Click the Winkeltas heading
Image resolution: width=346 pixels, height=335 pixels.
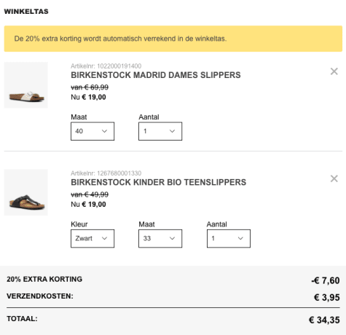pyautogui.click(x=26, y=12)
